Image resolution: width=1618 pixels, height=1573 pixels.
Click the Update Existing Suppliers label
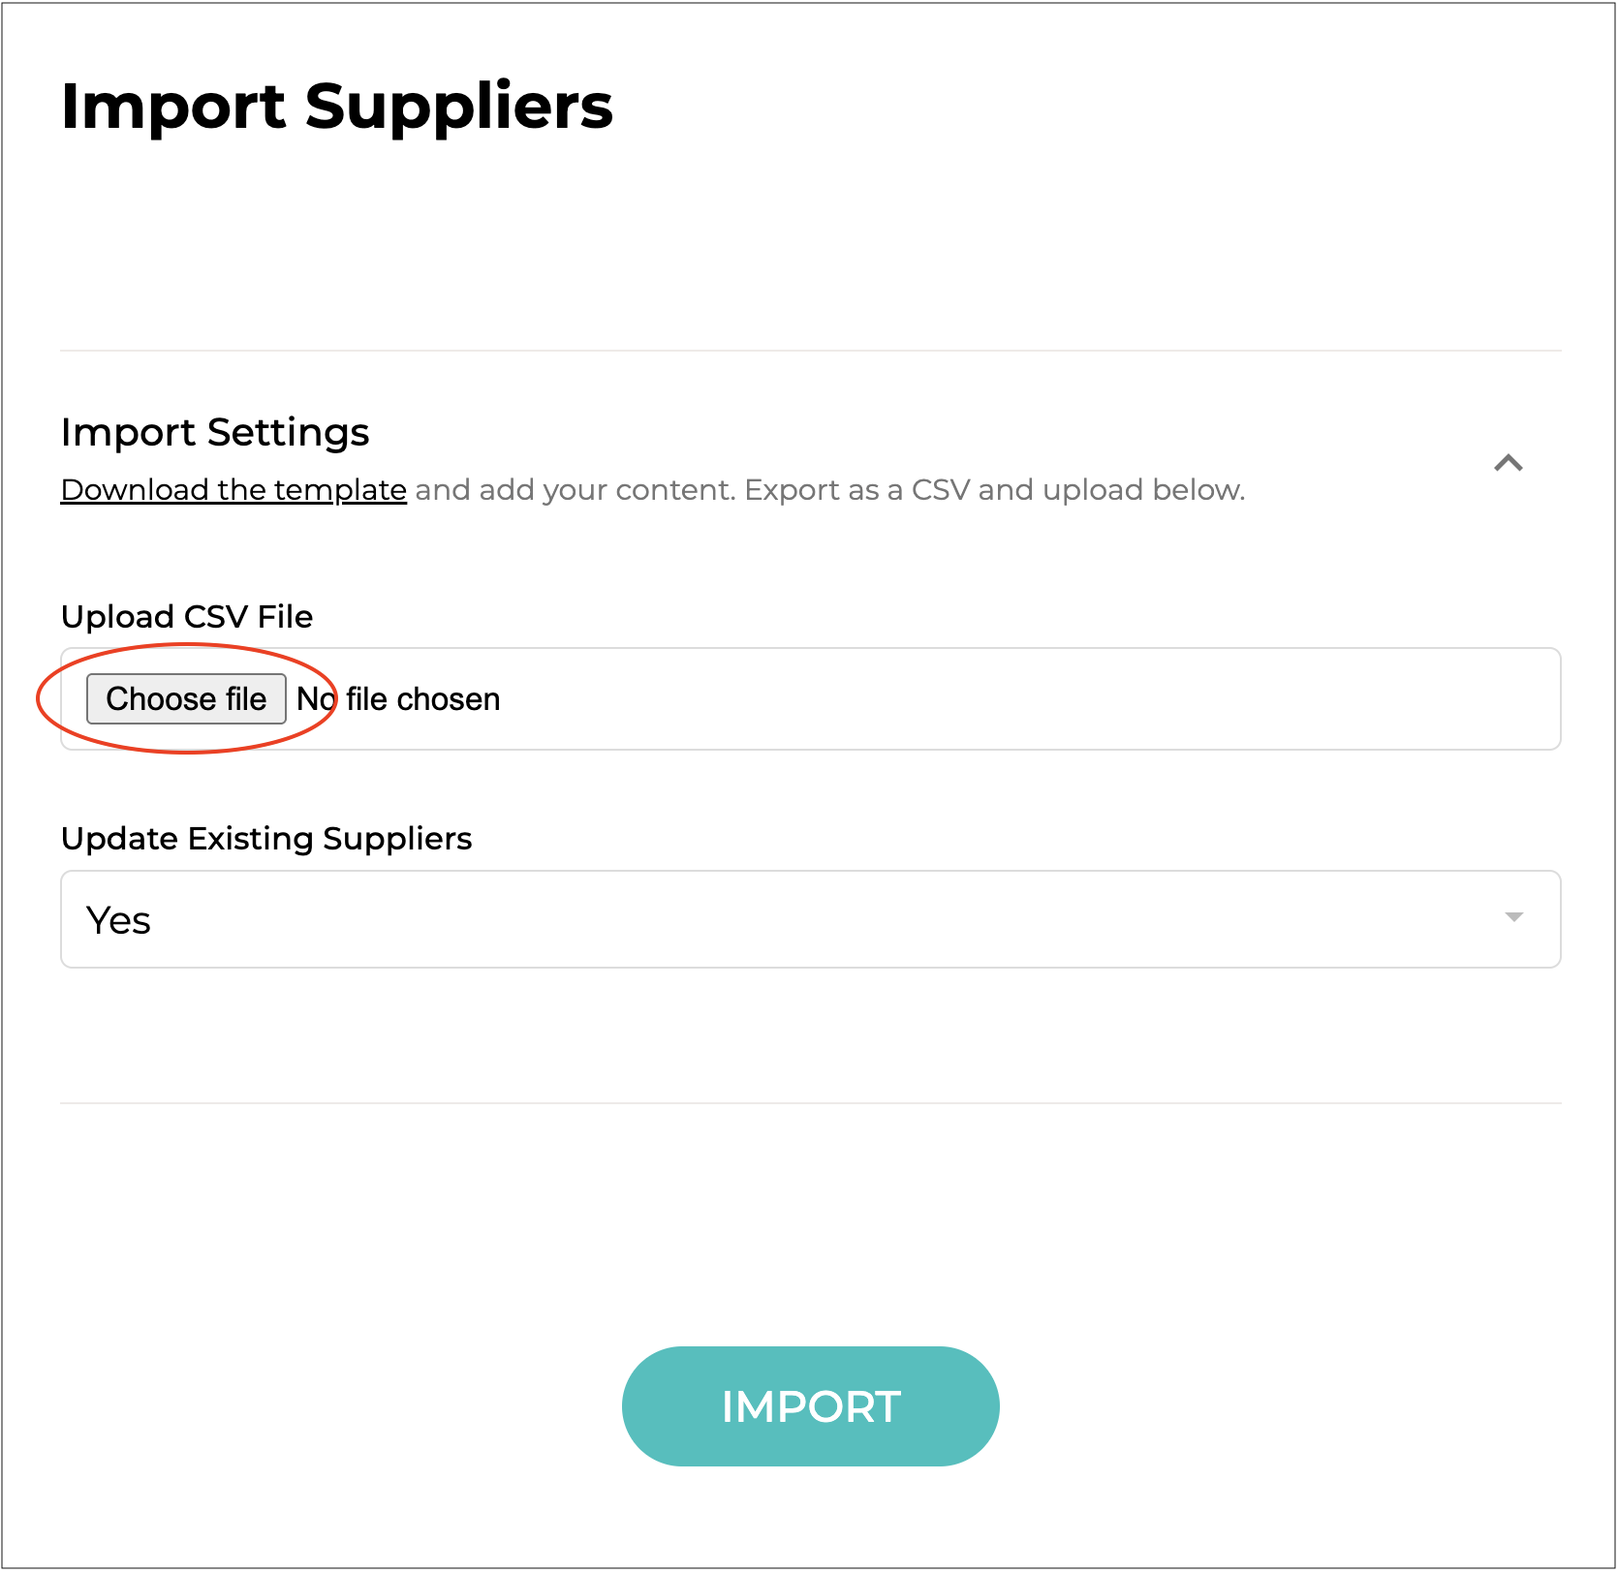click(266, 839)
